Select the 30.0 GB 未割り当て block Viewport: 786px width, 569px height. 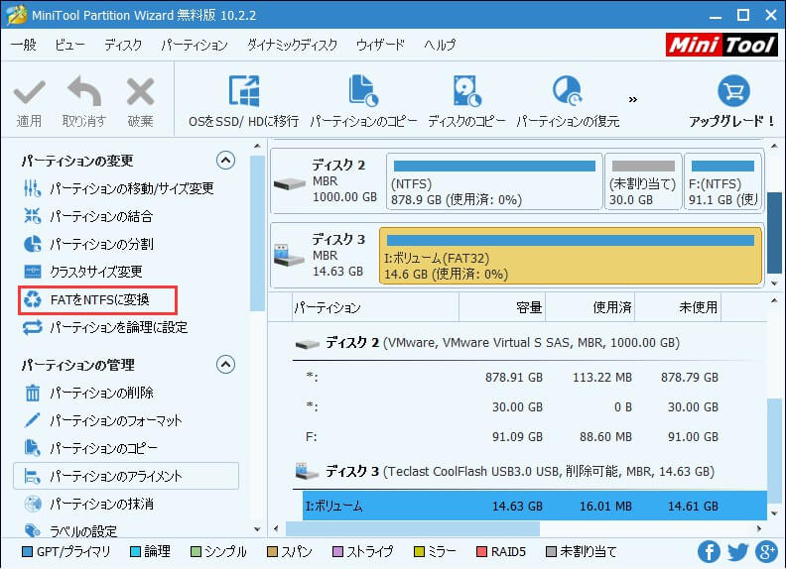[x=643, y=181]
